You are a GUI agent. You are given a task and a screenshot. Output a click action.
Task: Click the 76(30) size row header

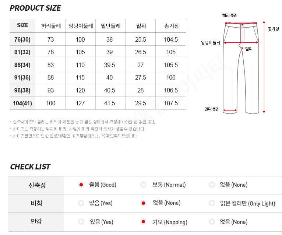click(x=22, y=39)
